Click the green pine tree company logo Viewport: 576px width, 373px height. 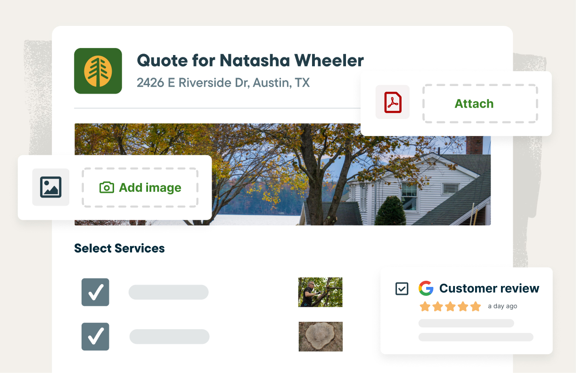98,71
